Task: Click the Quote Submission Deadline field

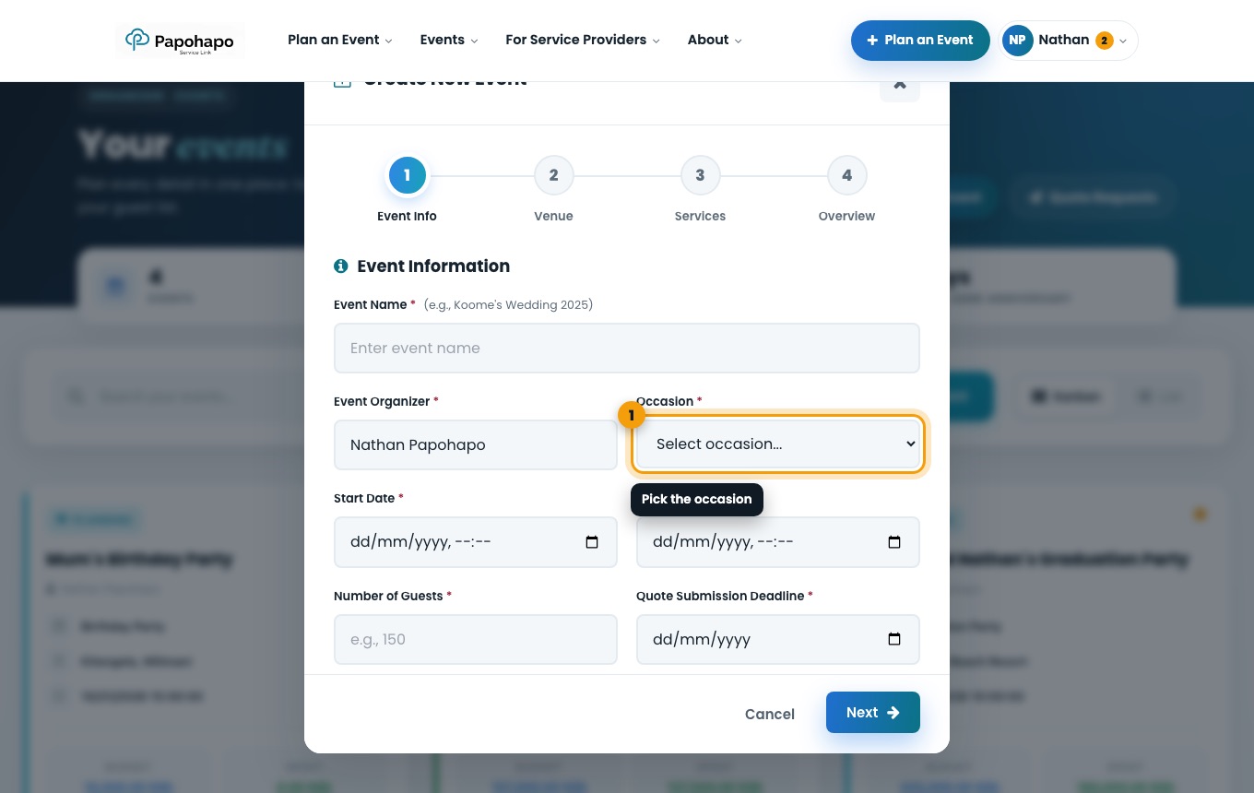Action: 778,639
